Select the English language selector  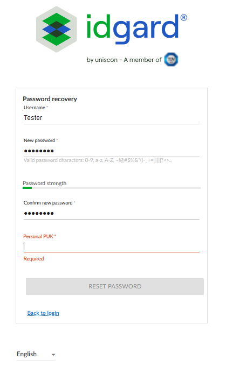[36, 354]
